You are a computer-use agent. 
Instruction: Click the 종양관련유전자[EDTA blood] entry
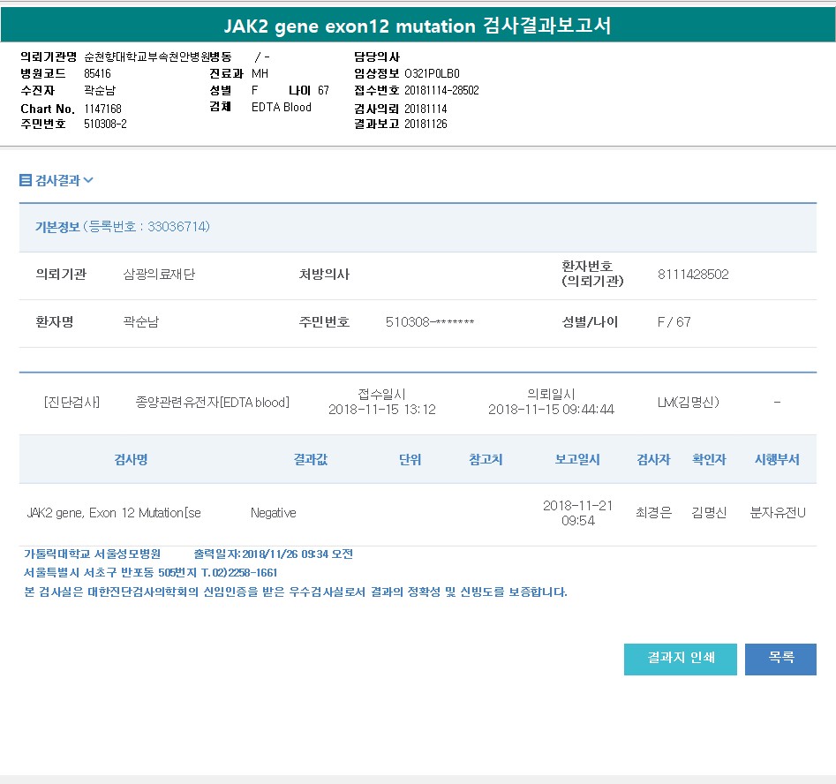tap(212, 403)
